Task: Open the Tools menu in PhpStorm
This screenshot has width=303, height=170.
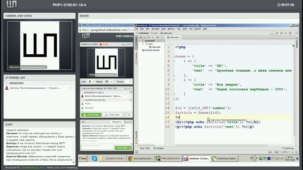Action: pyautogui.click(x=185, y=29)
